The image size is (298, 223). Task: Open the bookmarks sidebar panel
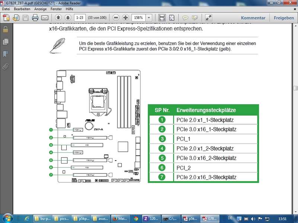(6, 54)
